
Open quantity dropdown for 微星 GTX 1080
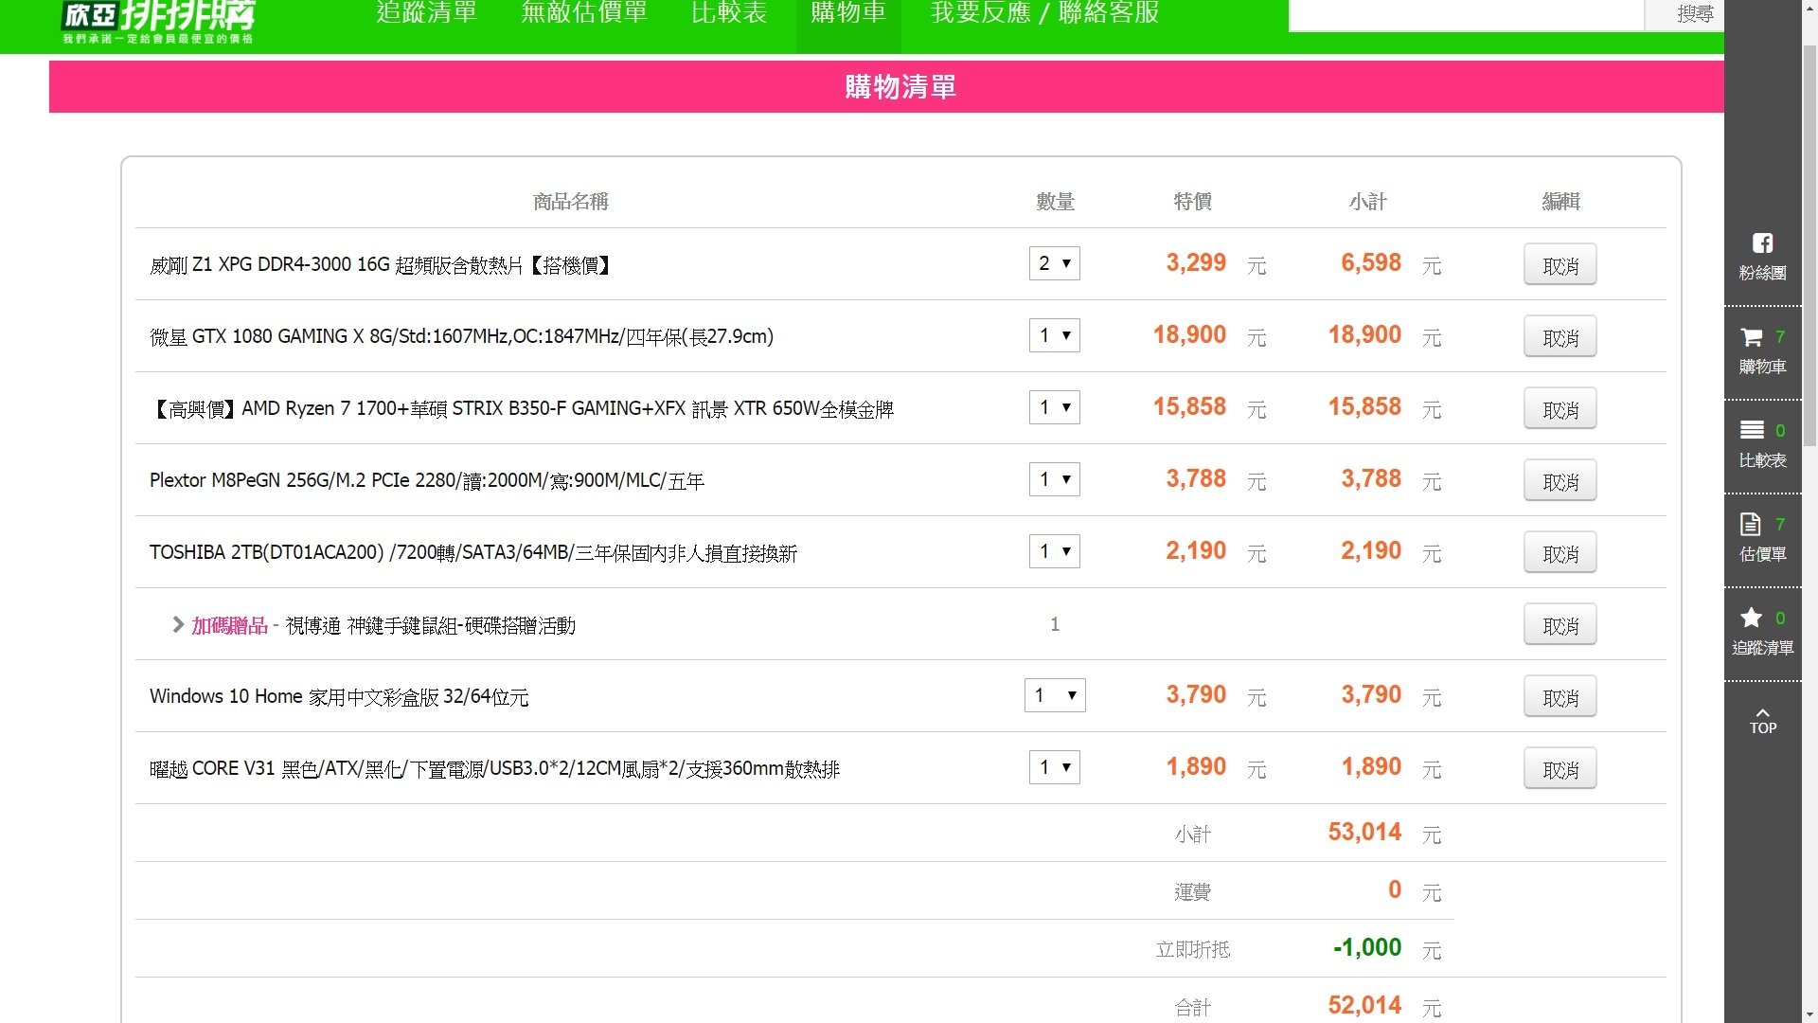(x=1054, y=335)
